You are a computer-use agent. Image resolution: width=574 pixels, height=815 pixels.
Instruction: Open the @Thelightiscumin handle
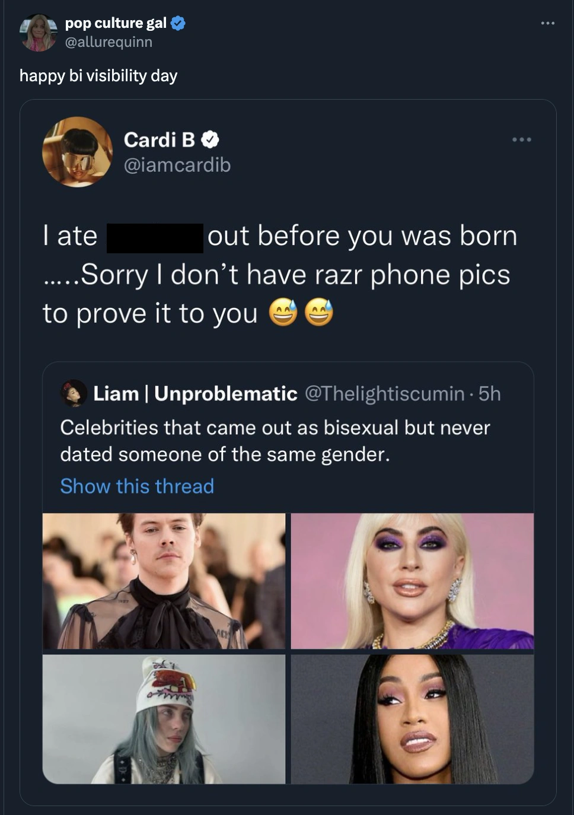384,394
